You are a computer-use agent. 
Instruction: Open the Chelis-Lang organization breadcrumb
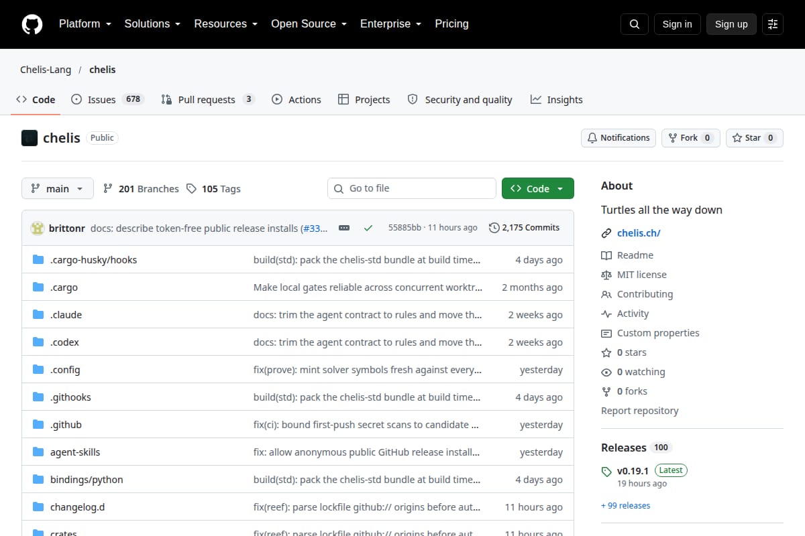(45, 70)
